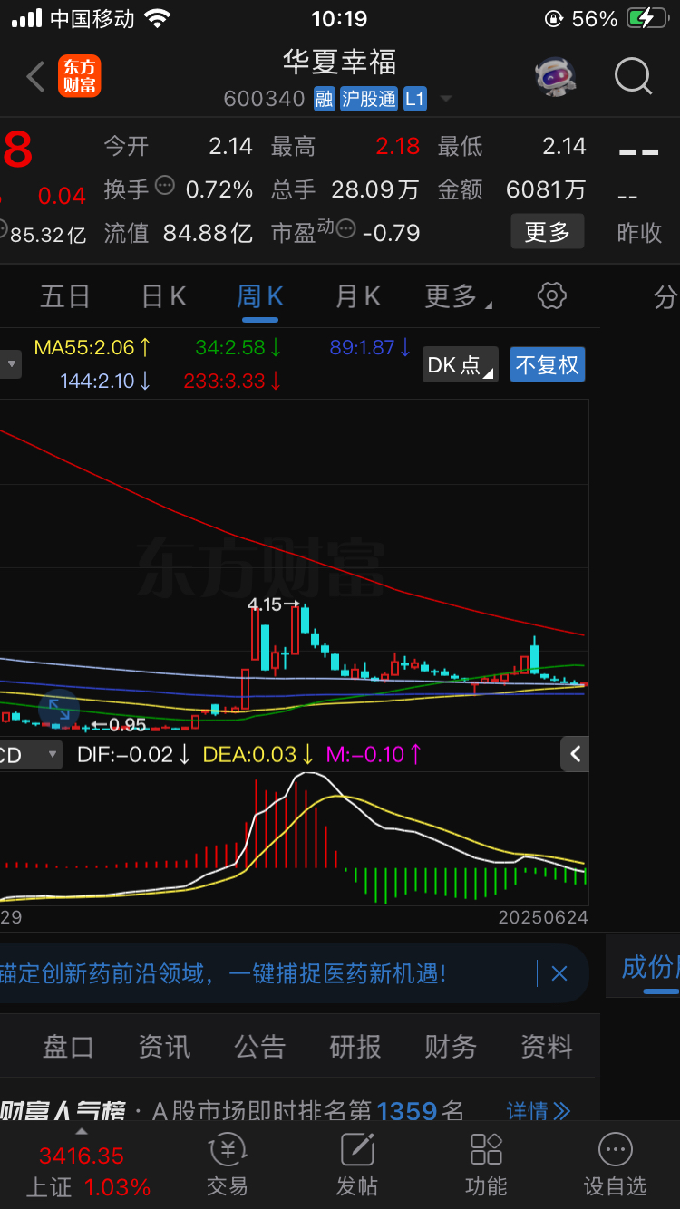
Task: Tap the M:-0.10 MACD histogram value
Action: (x=374, y=754)
